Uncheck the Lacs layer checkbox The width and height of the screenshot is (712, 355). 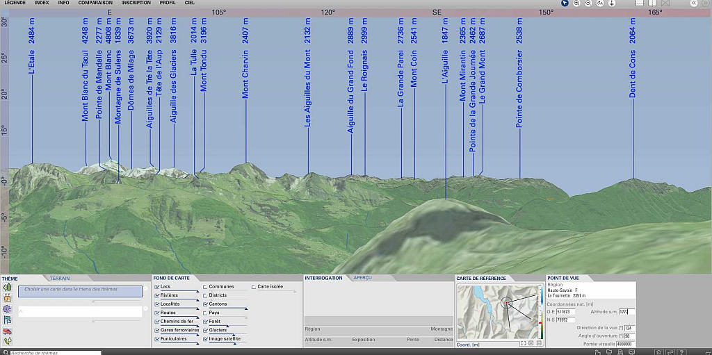click(157, 286)
